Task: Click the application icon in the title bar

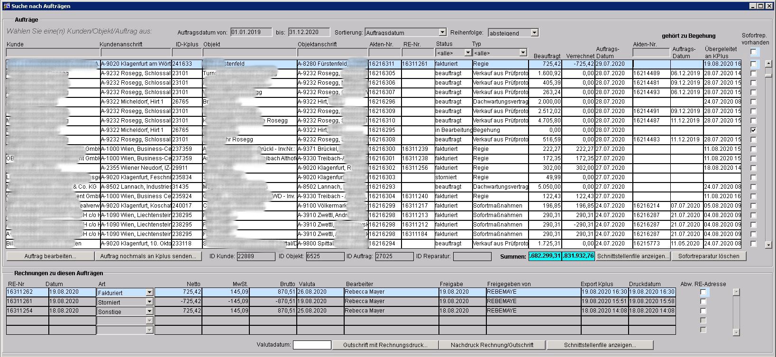Action: click(x=7, y=6)
